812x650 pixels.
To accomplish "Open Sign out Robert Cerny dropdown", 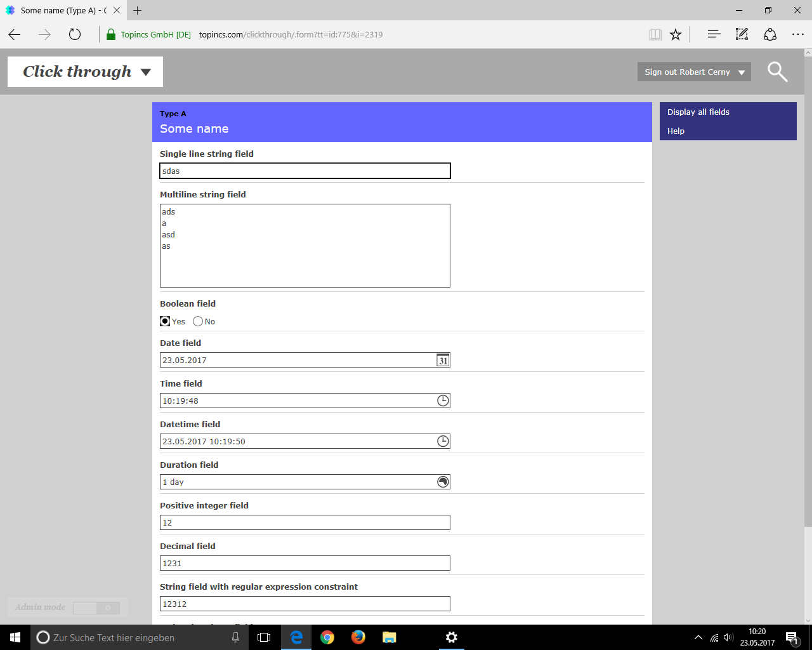I will coord(694,72).
